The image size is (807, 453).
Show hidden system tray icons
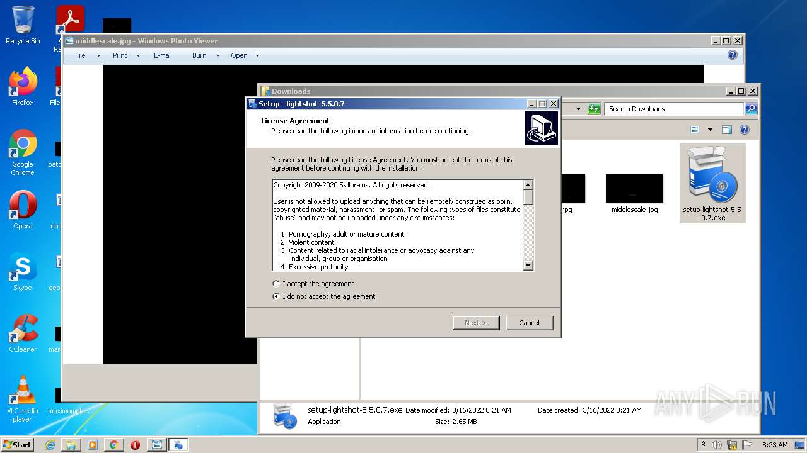pyautogui.click(x=703, y=445)
